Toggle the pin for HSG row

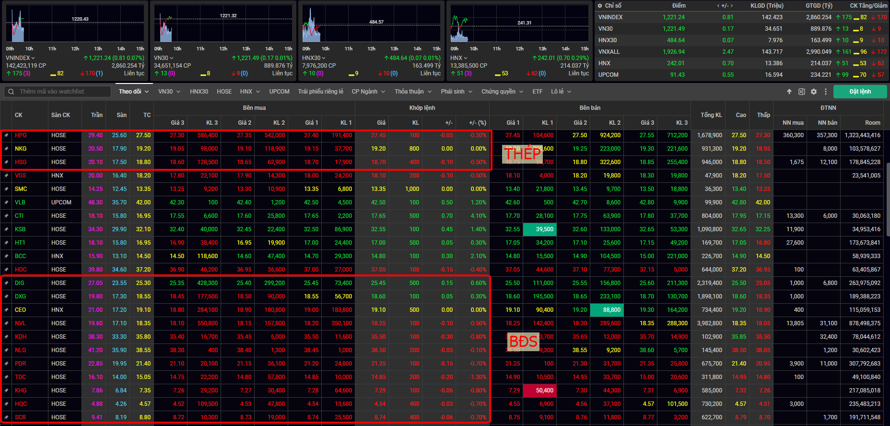[x=6, y=162]
